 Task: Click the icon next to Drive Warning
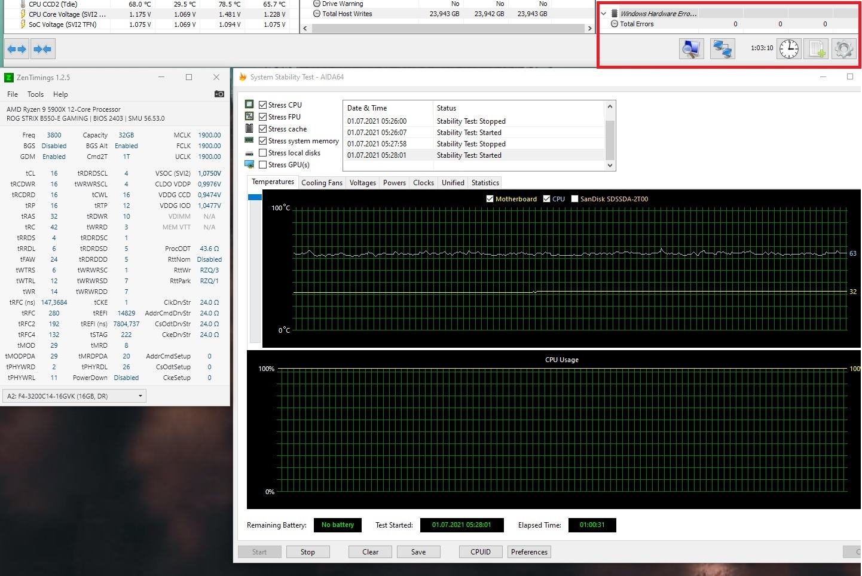317,4
